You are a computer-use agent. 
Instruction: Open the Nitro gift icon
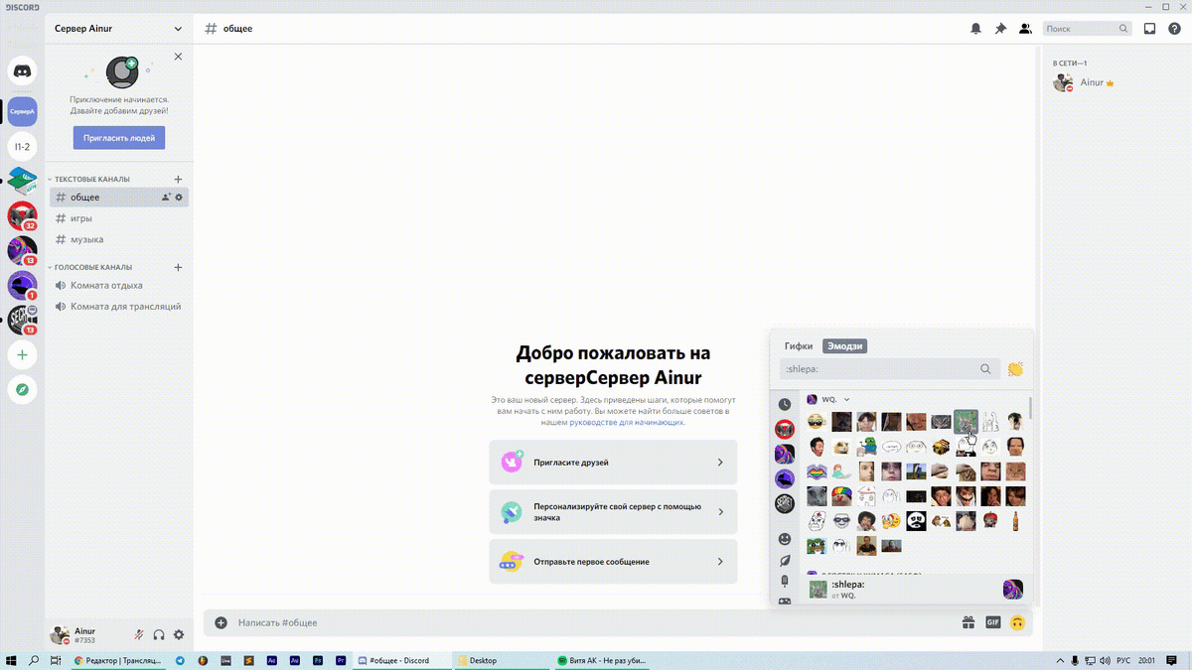[968, 623]
